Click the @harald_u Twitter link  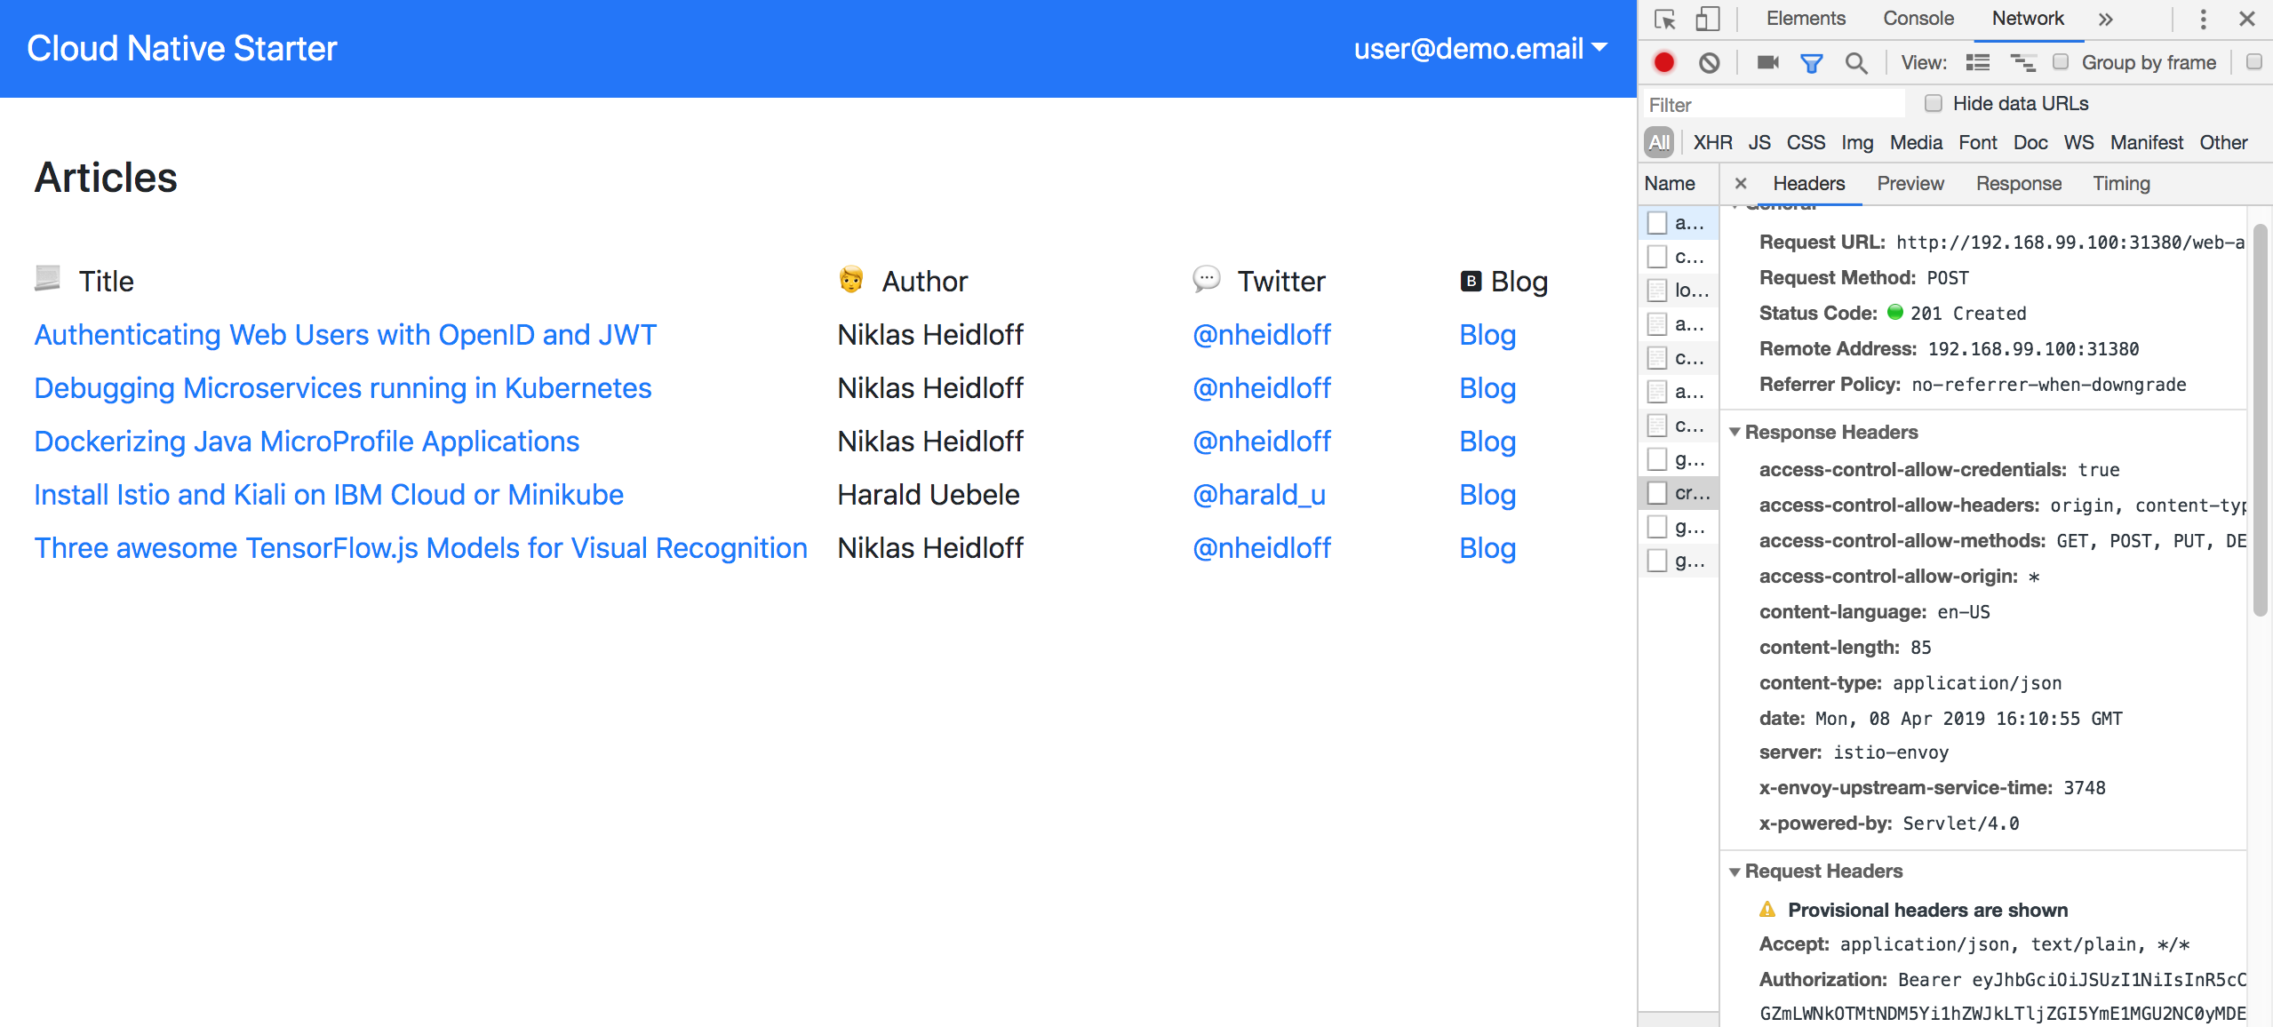(1258, 495)
